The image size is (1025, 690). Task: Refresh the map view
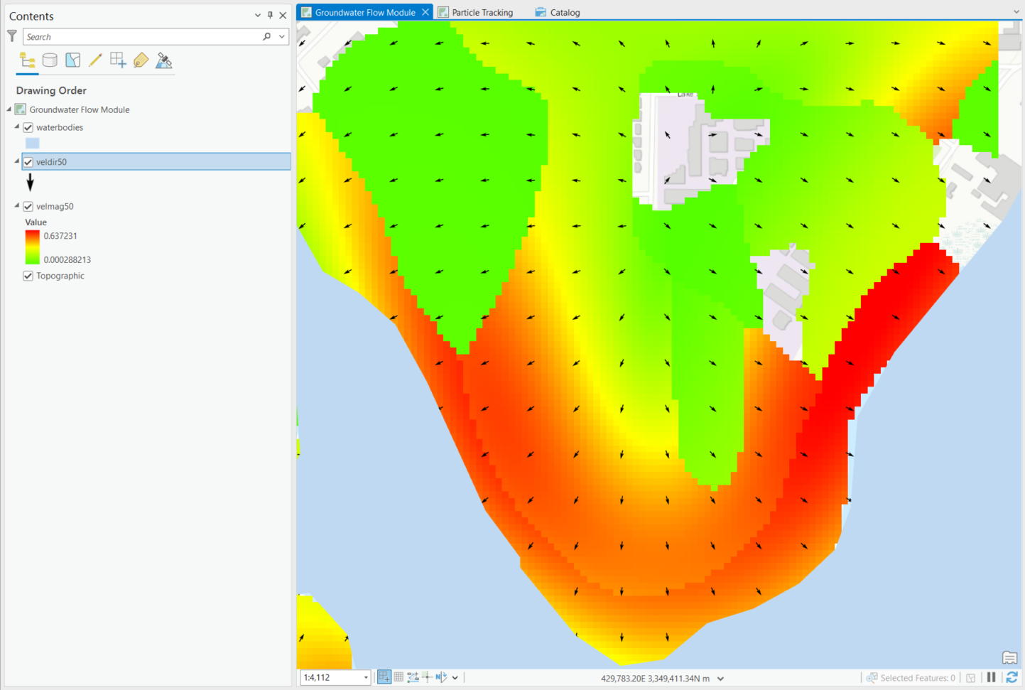pyautogui.click(x=1012, y=678)
